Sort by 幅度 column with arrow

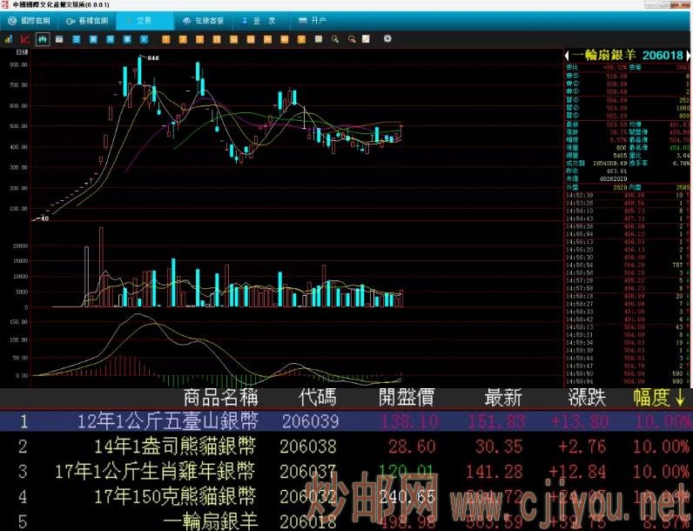click(x=659, y=398)
